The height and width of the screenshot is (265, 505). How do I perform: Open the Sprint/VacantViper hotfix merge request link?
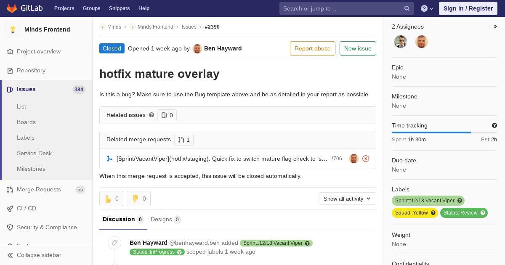click(x=222, y=159)
